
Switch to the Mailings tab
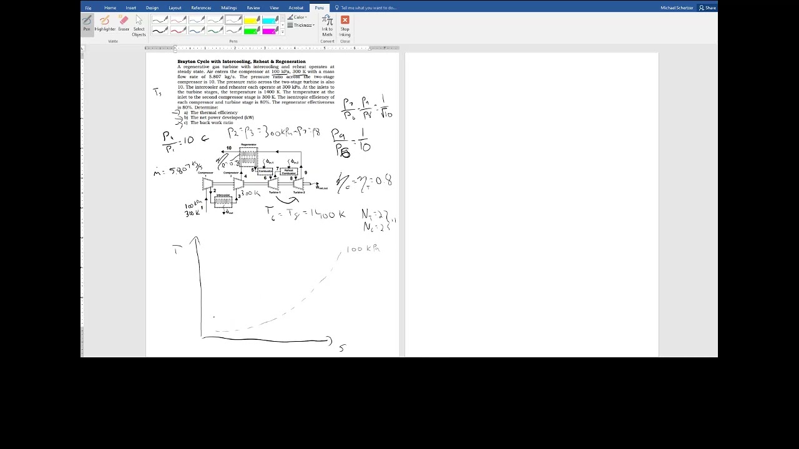click(x=229, y=8)
